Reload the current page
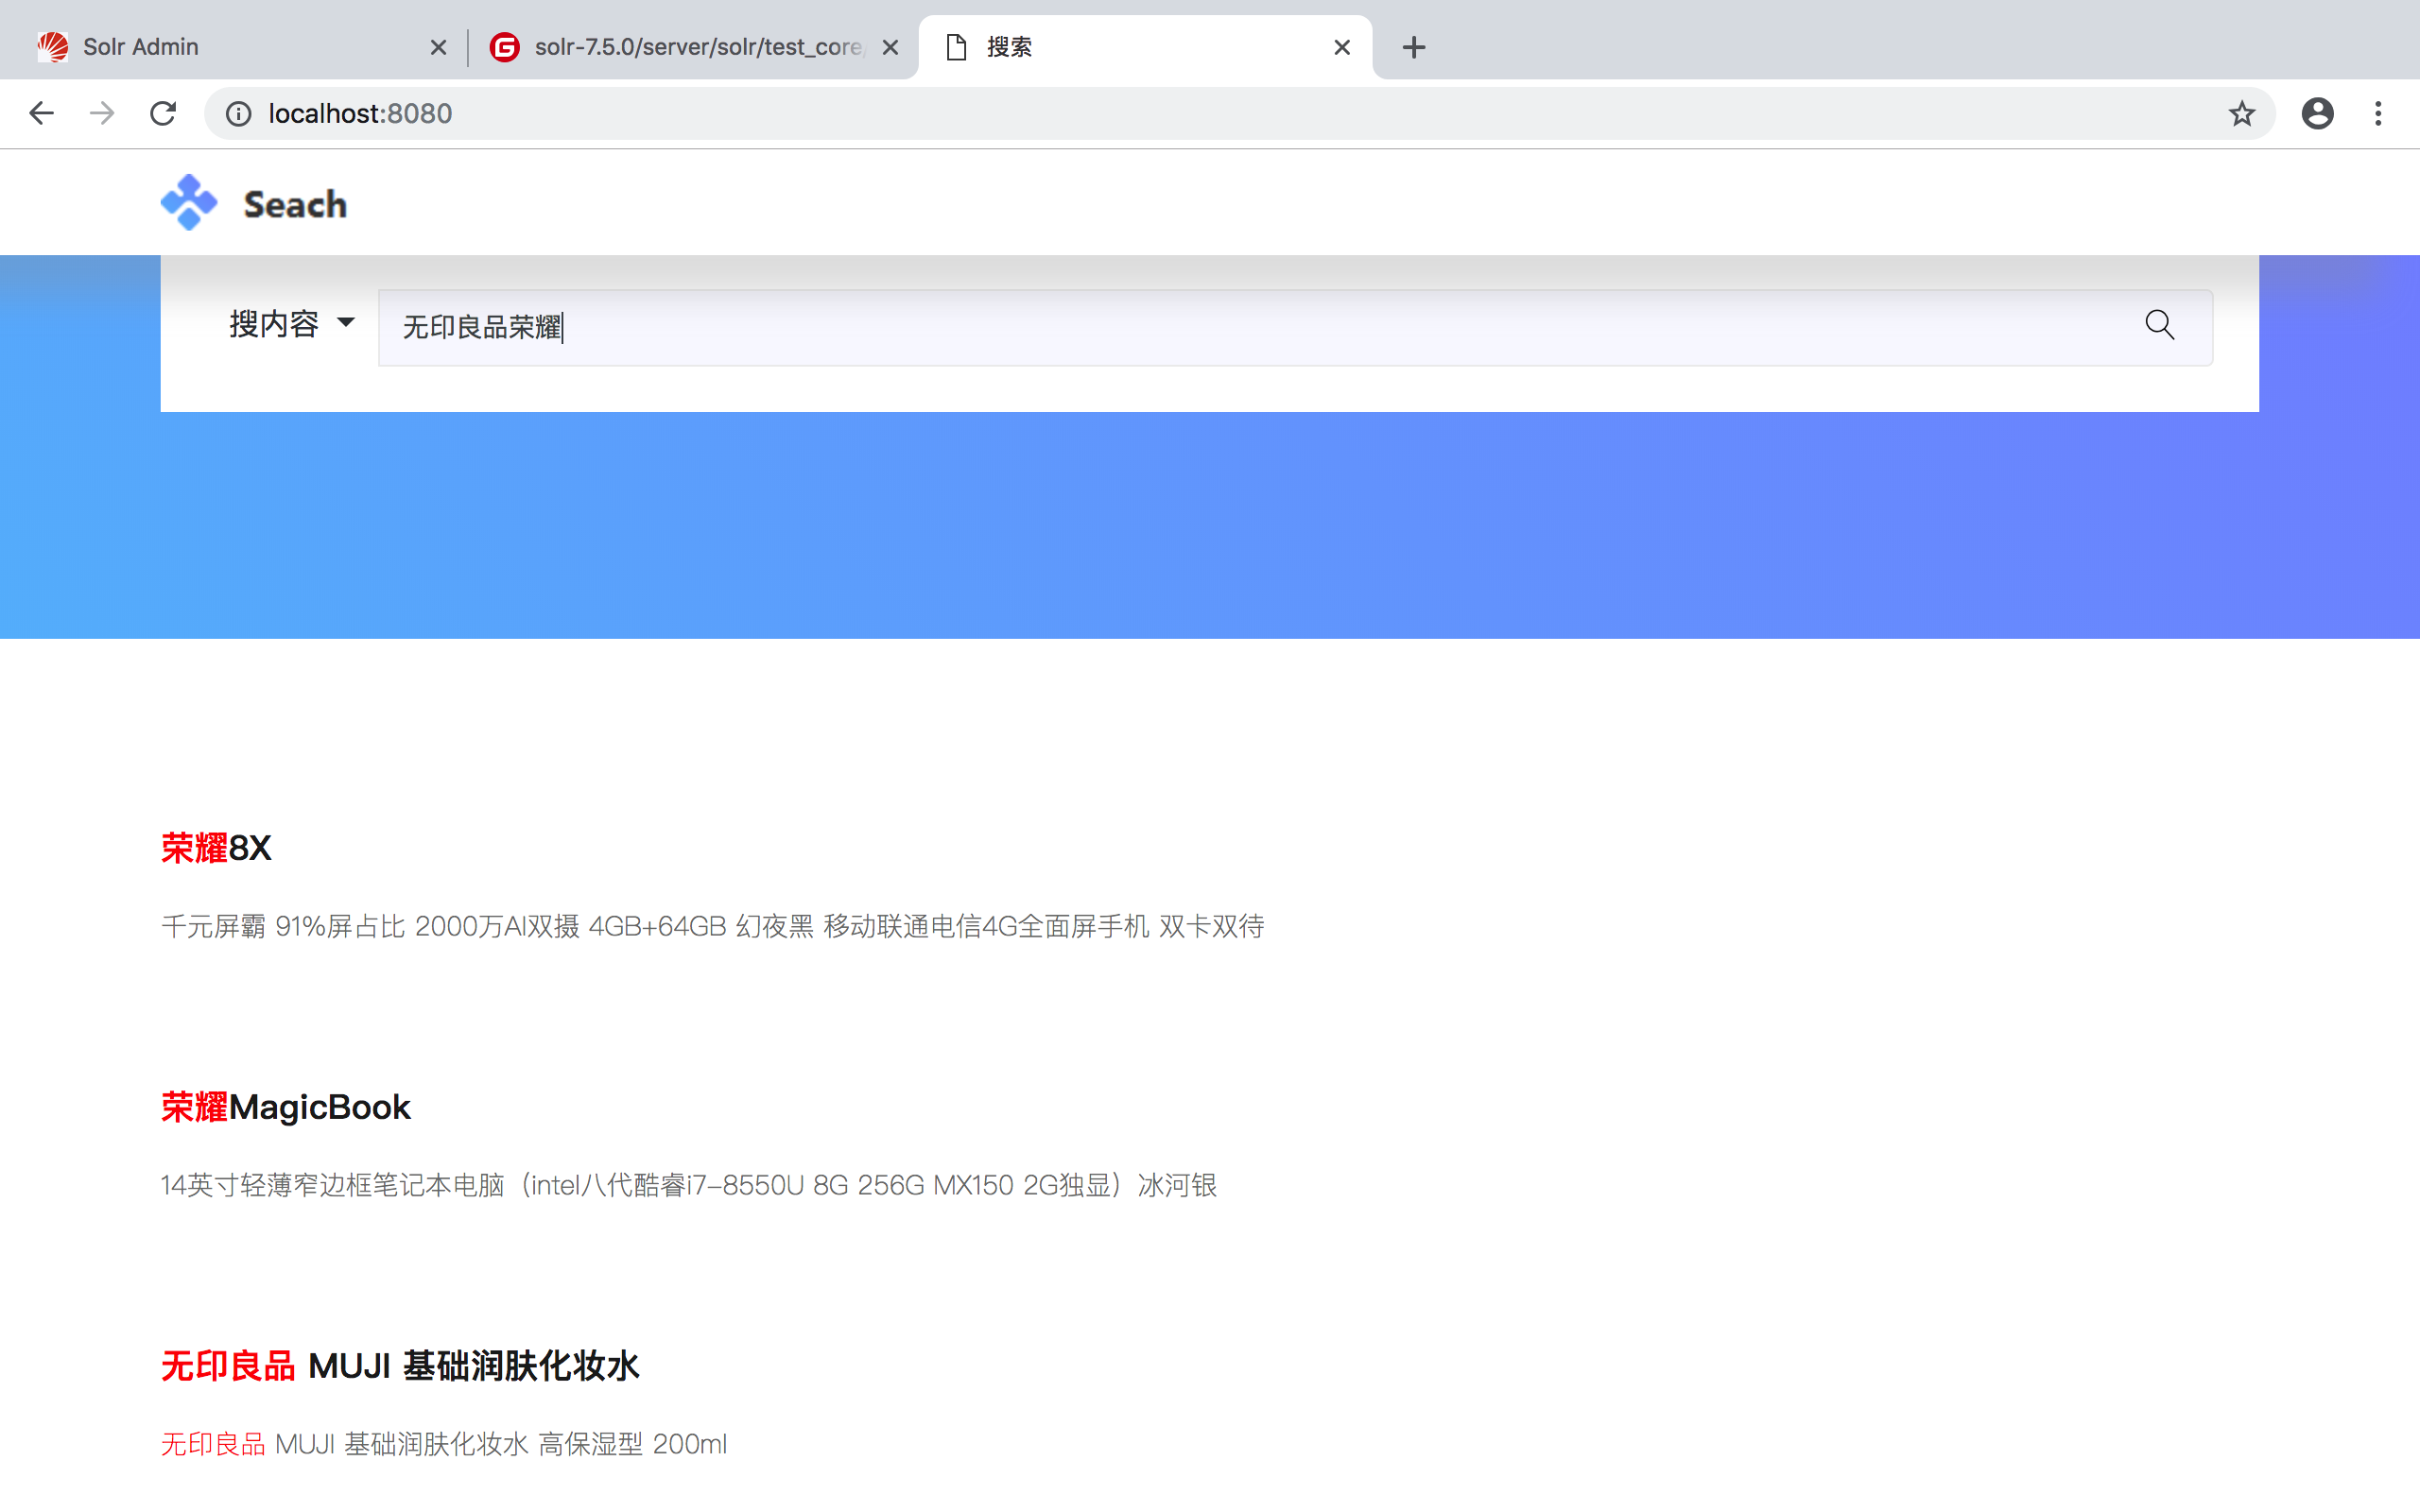 pyautogui.click(x=163, y=113)
